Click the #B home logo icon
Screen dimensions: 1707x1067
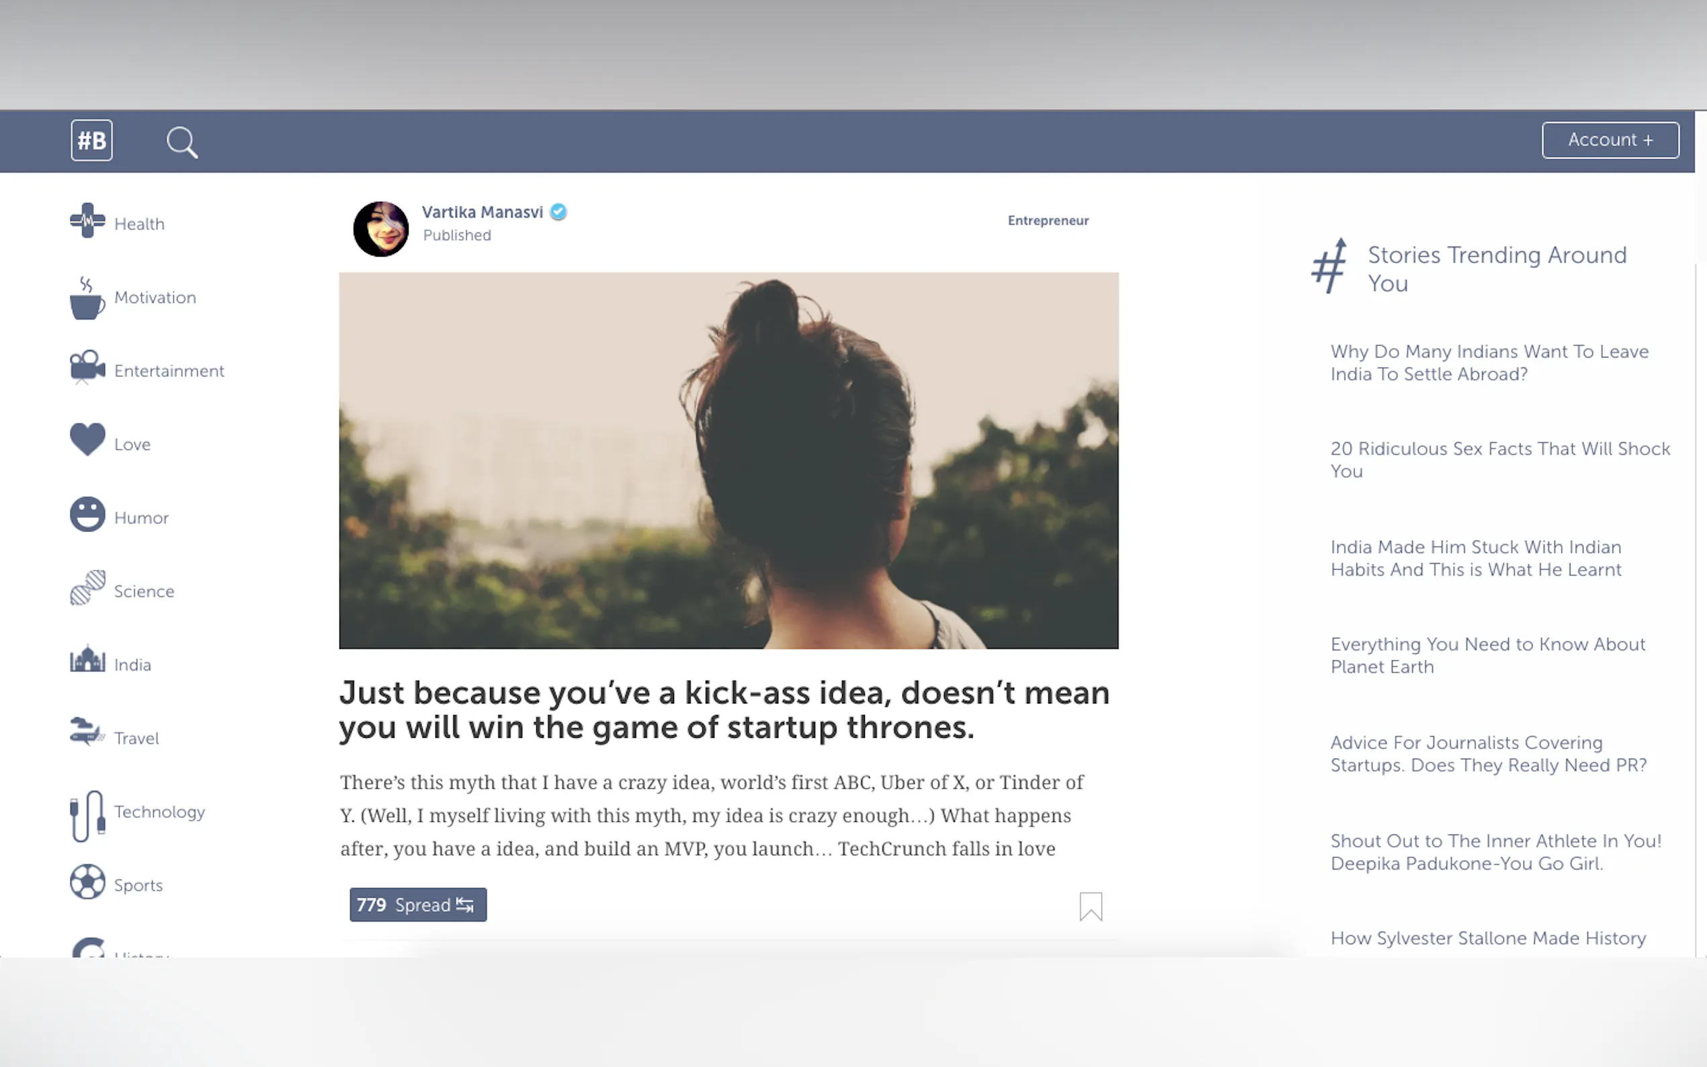coord(92,140)
